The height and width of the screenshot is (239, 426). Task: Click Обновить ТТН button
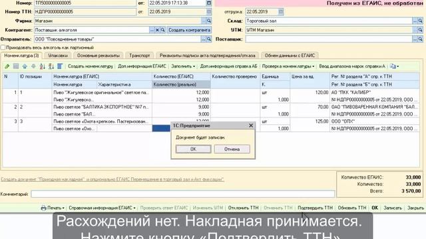coord(352,208)
